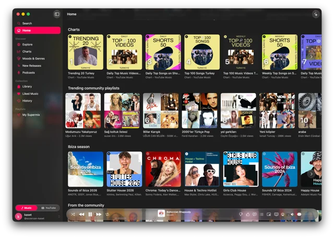The width and height of the screenshot is (334, 238).
Task: Switch to Music mode
Action: 27,208
